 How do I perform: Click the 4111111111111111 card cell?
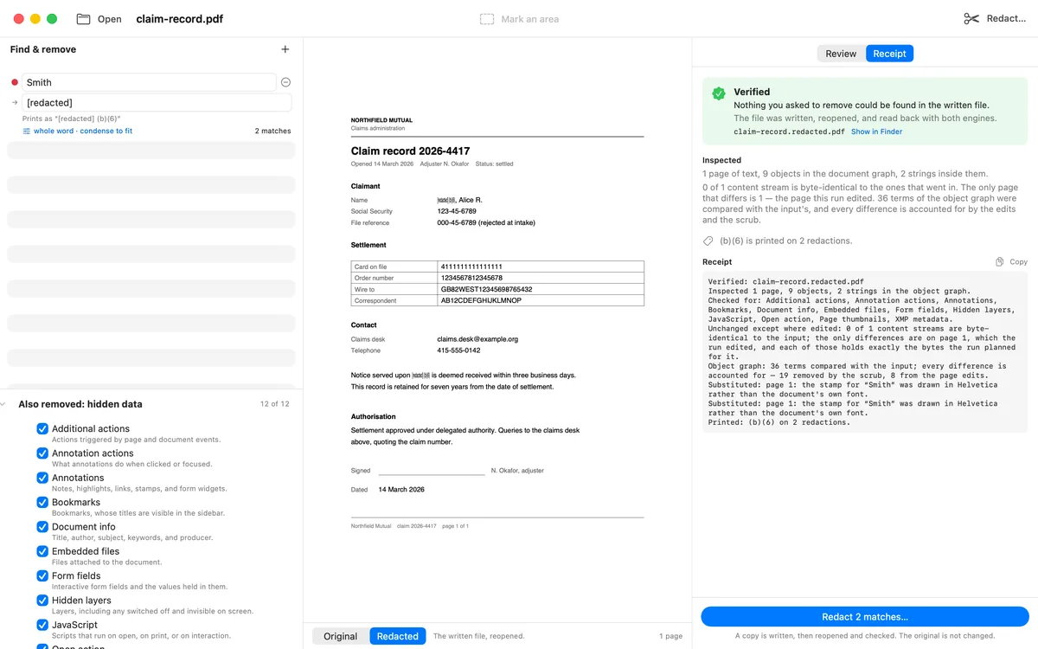click(541, 267)
